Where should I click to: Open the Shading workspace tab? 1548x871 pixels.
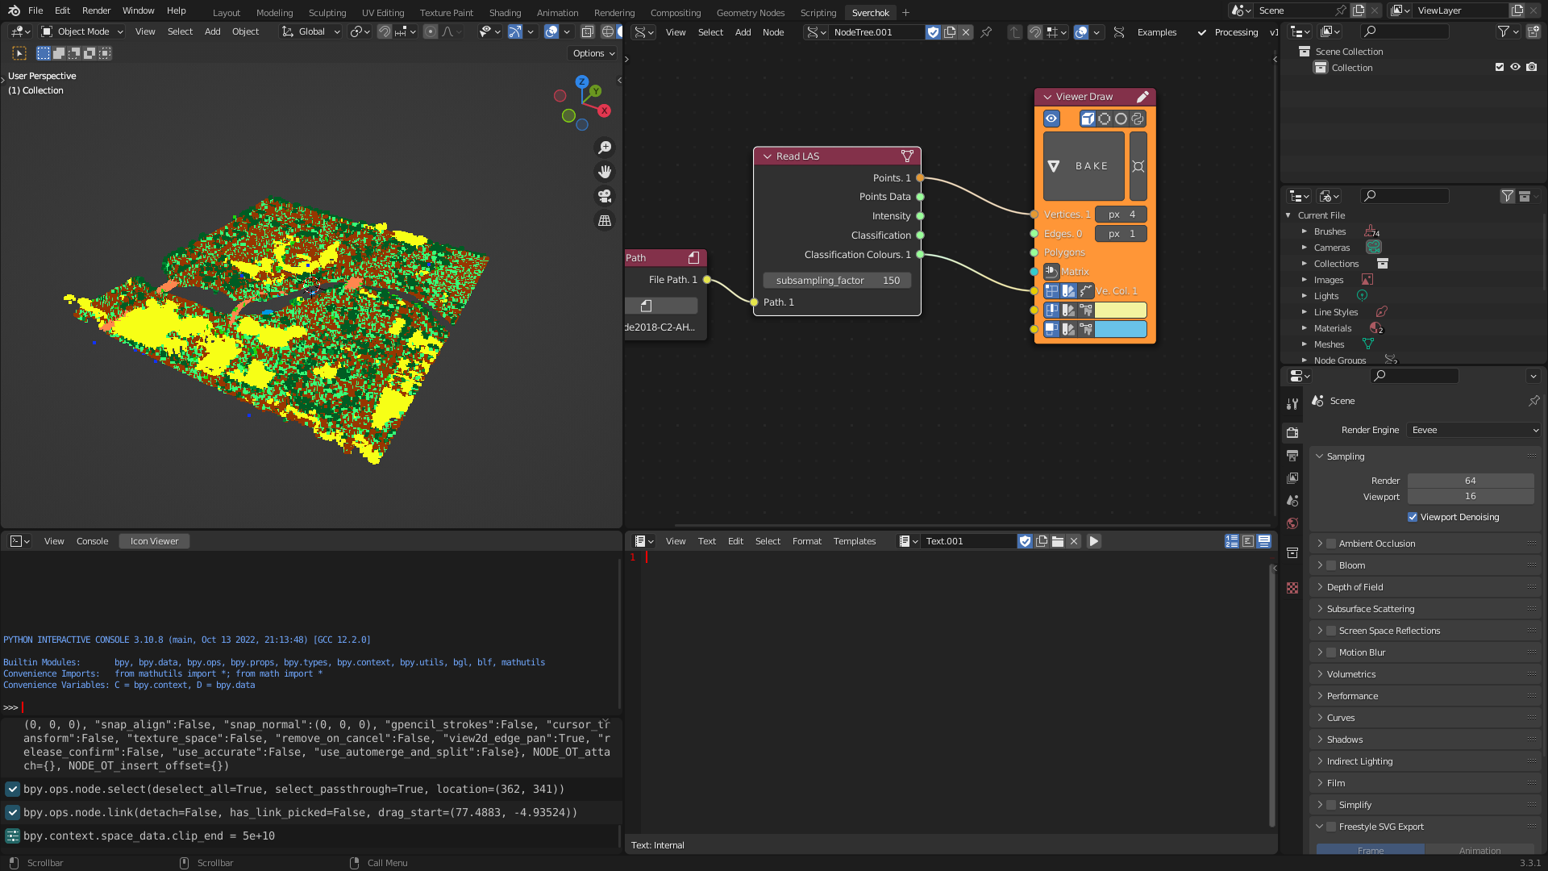(x=505, y=12)
